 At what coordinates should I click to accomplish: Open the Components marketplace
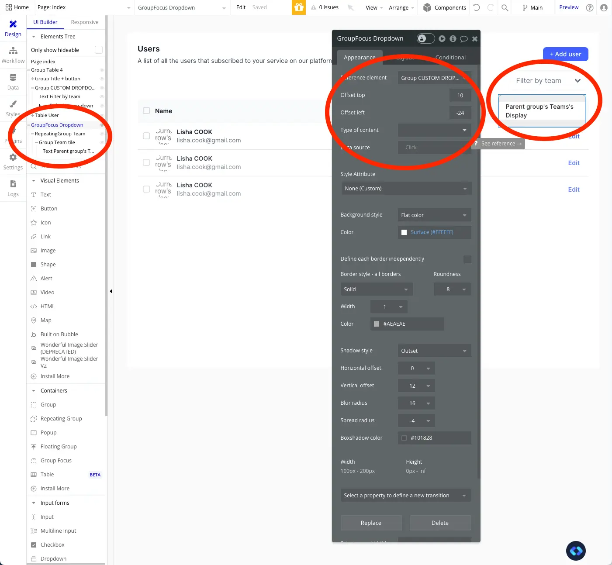coord(444,7)
